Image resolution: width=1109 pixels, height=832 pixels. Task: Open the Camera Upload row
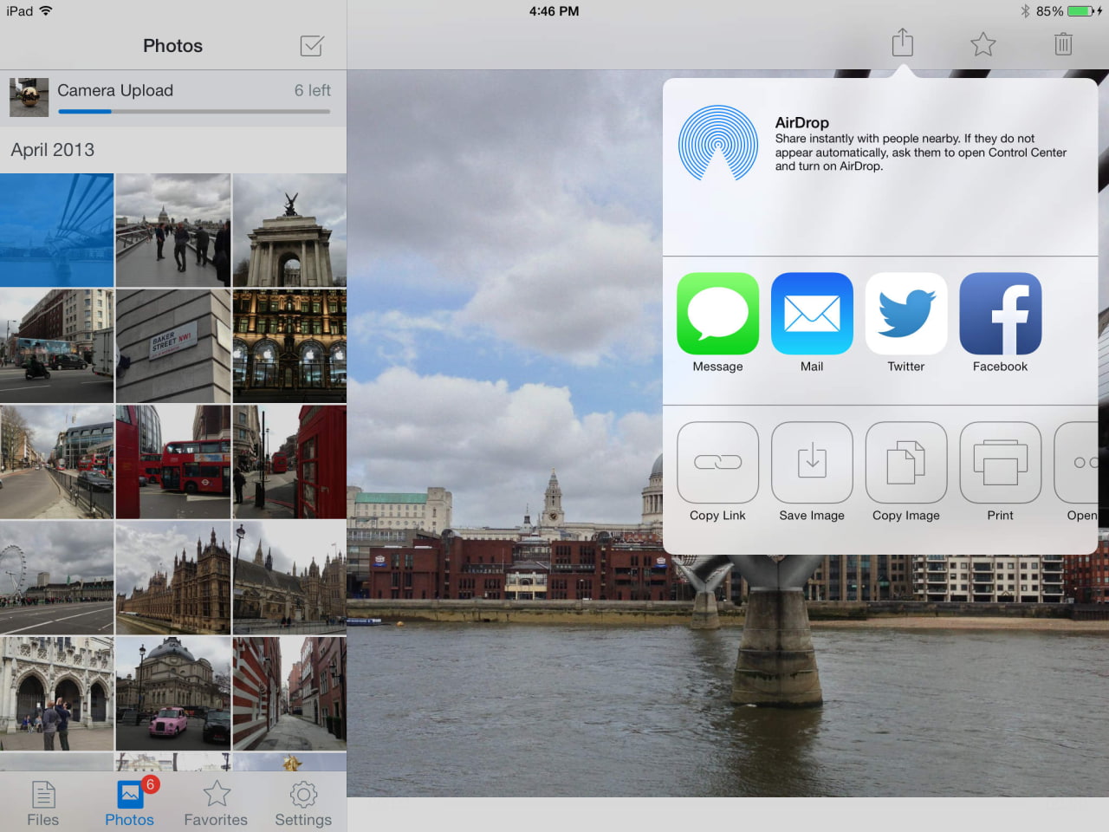tap(173, 90)
